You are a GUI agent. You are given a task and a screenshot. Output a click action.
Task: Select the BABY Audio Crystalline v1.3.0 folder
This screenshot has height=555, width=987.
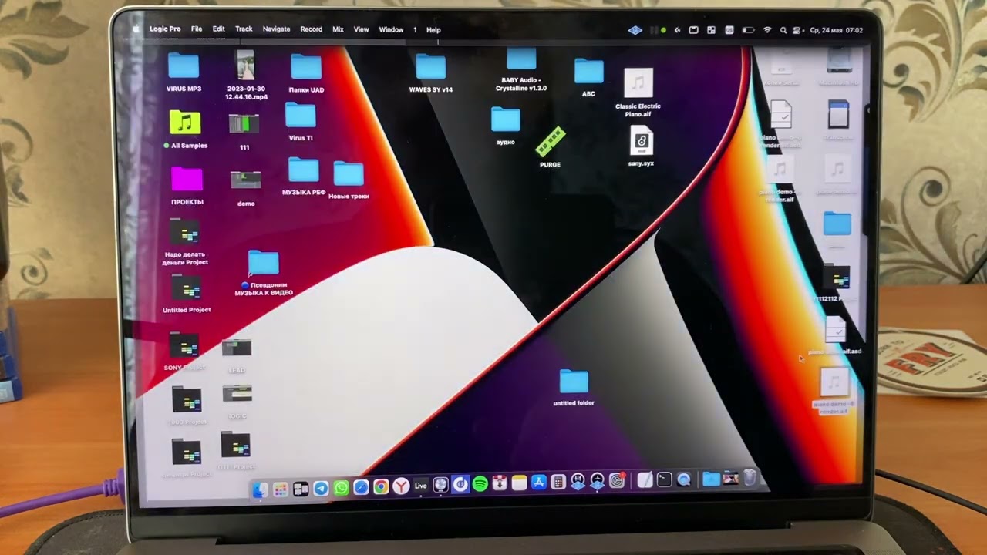pos(522,70)
